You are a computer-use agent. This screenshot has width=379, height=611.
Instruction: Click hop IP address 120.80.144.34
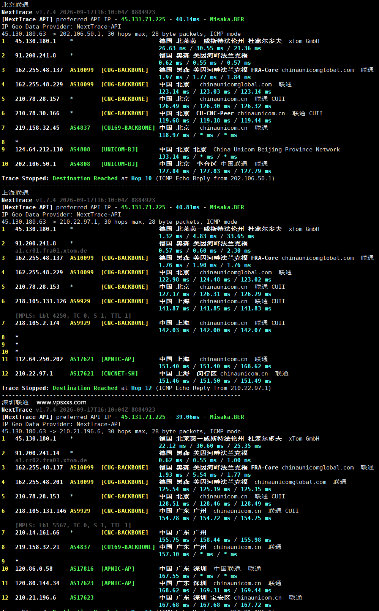point(37,583)
